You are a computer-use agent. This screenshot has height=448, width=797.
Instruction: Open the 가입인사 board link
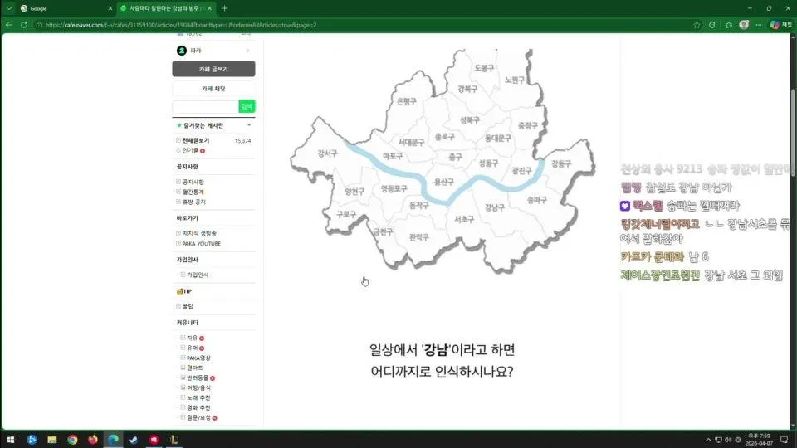coord(198,275)
